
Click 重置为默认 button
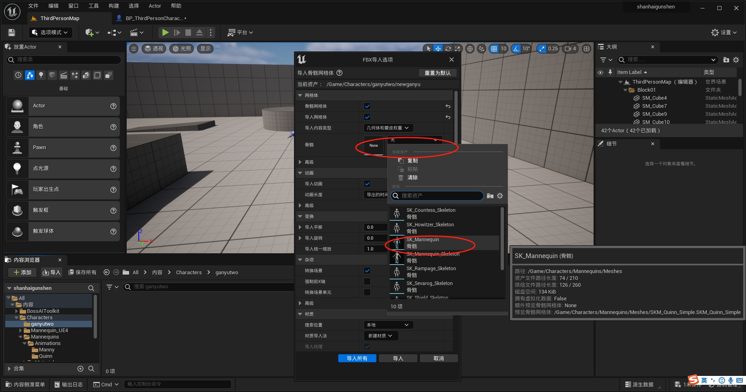click(x=438, y=73)
